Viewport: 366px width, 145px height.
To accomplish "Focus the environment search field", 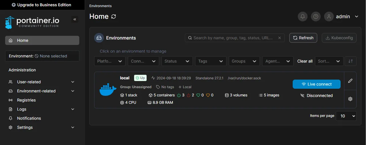I will 232,38.
